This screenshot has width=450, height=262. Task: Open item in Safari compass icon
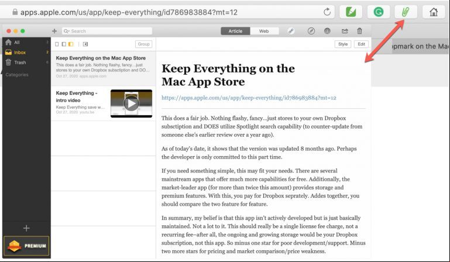(x=311, y=31)
